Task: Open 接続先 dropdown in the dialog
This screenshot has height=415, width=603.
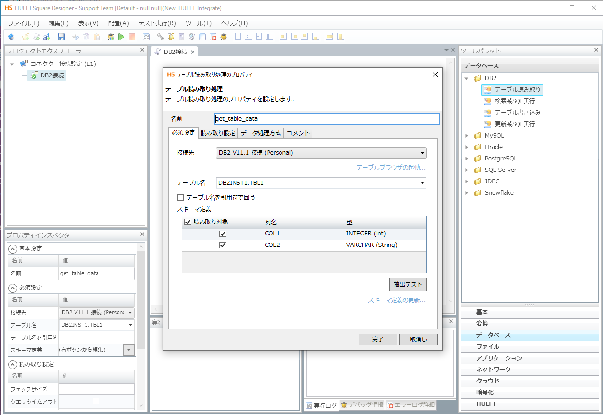Action: [321, 153]
